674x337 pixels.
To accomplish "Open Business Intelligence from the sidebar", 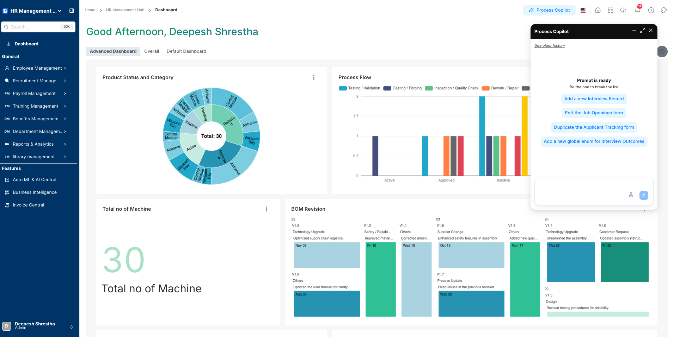I will click(35, 192).
